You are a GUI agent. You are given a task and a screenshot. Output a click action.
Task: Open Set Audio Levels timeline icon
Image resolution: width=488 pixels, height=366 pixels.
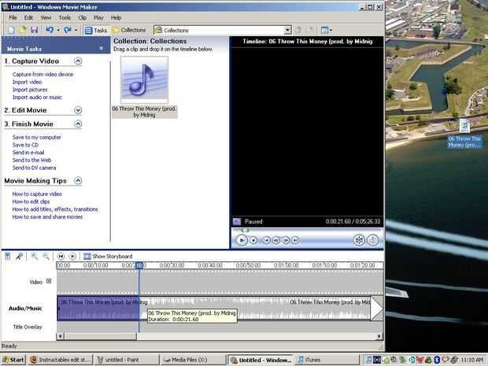8,257
